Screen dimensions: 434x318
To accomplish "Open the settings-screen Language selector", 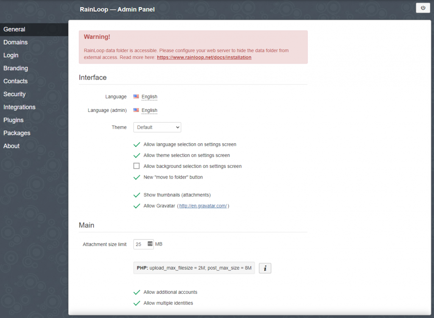I will (x=149, y=97).
